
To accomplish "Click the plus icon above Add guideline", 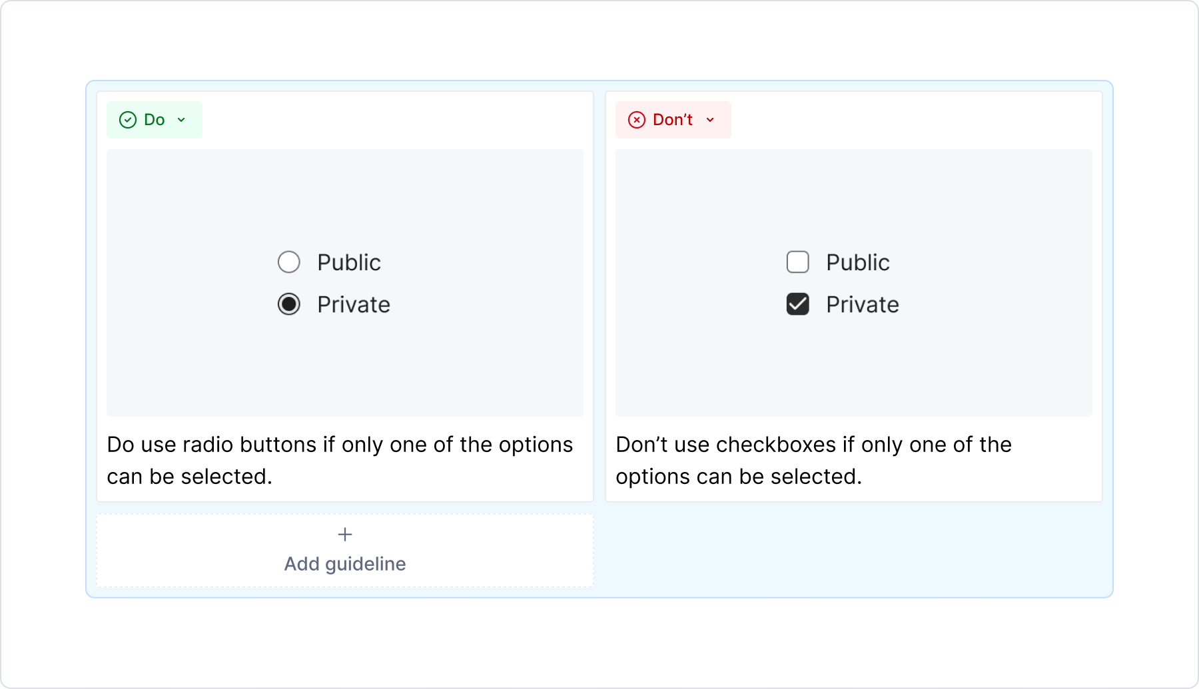I will tap(344, 535).
